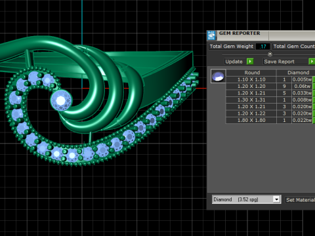The width and height of the screenshot is (315, 236).
Task: Click the green arrow beside Update
Action: tap(250, 62)
